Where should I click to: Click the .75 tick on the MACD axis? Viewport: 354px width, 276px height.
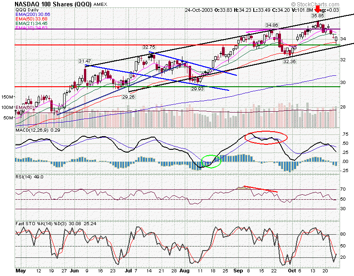point(345,134)
